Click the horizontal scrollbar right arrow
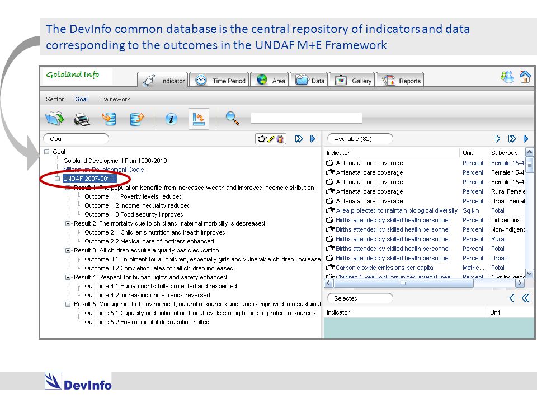This screenshot has height=403, width=537. 520,283
